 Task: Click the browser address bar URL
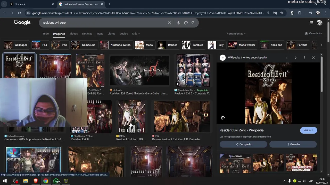[x=148, y=13]
